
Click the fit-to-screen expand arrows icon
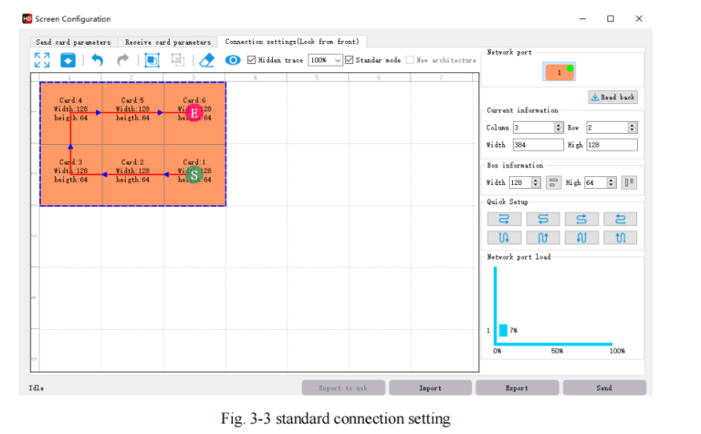coord(42,60)
